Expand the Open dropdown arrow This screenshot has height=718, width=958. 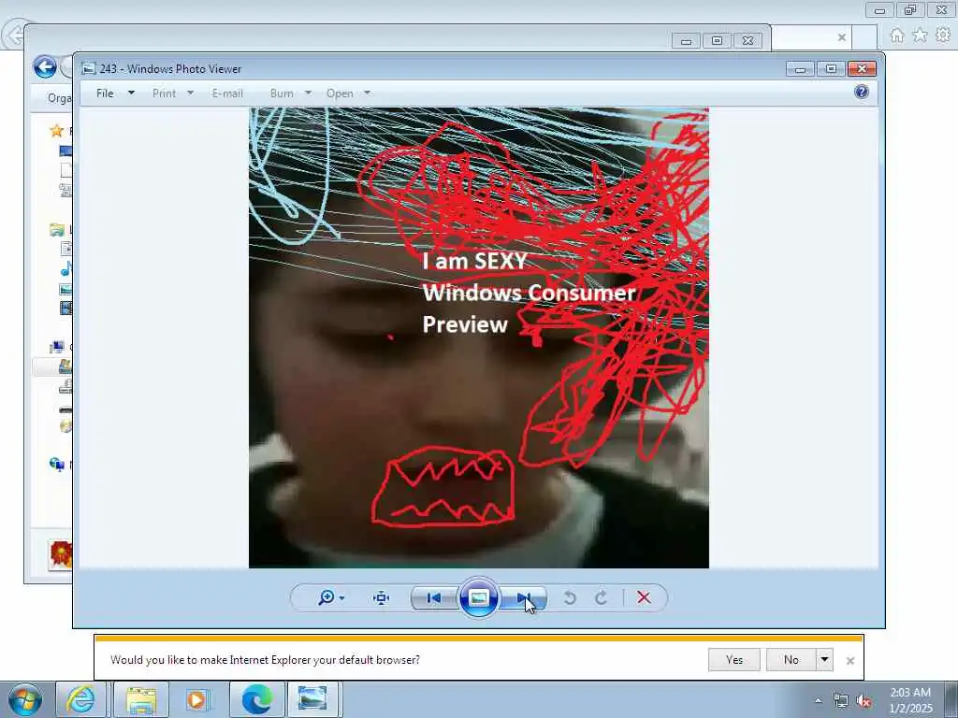[x=367, y=93]
